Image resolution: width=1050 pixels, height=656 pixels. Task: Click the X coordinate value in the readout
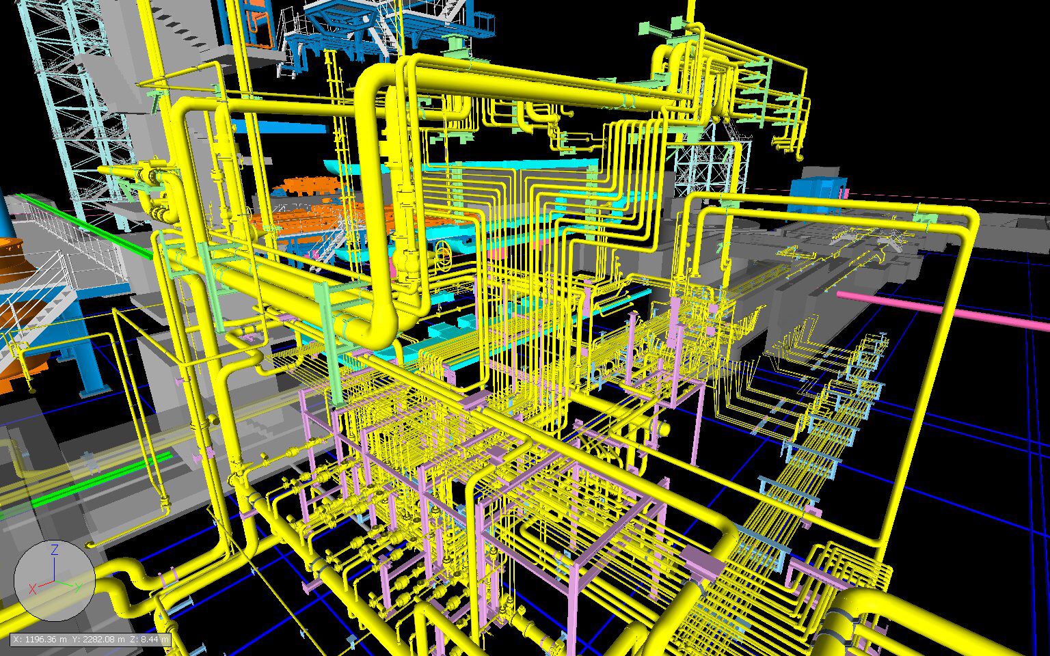[x=42, y=639]
